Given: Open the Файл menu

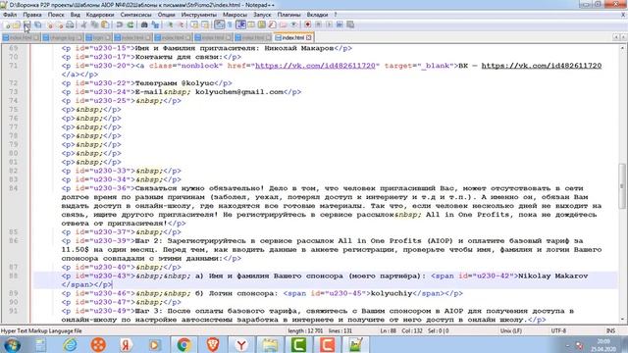Looking at the screenshot, I should [10, 15].
